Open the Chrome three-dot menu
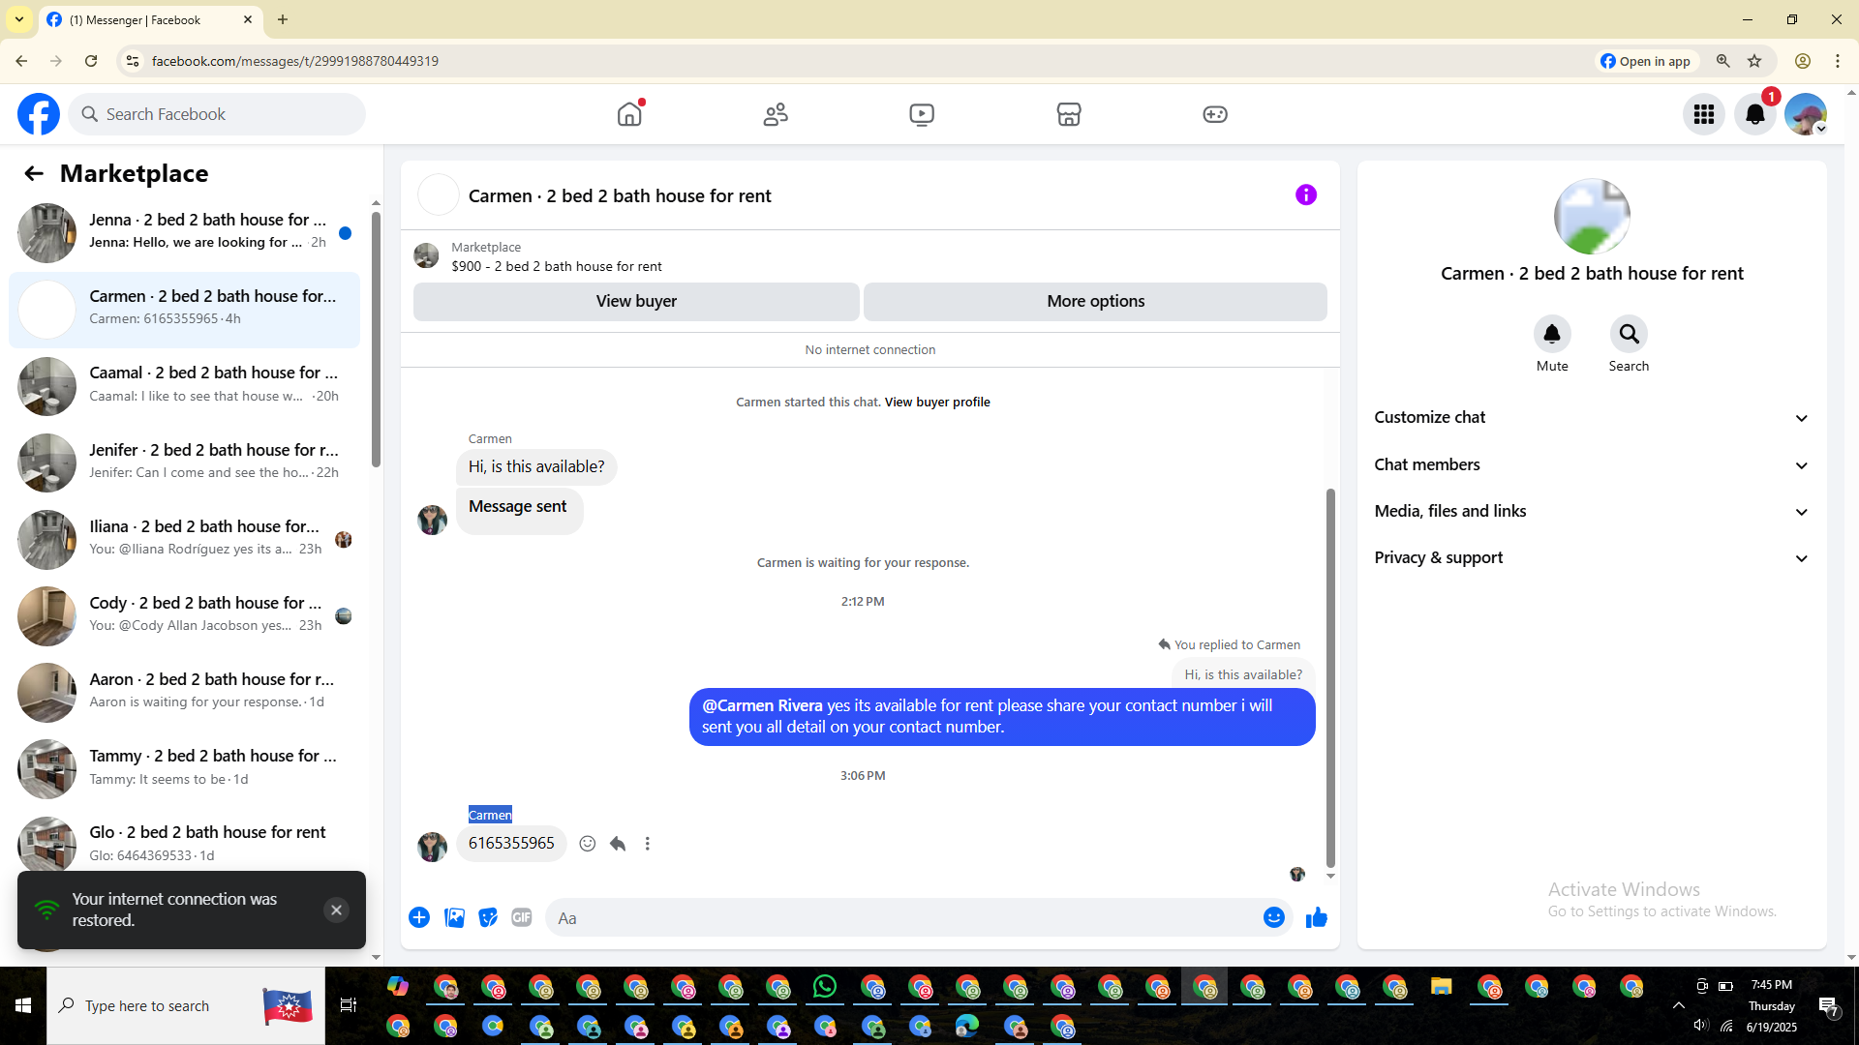This screenshot has height=1045, width=1859. [x=1838, y=61]
